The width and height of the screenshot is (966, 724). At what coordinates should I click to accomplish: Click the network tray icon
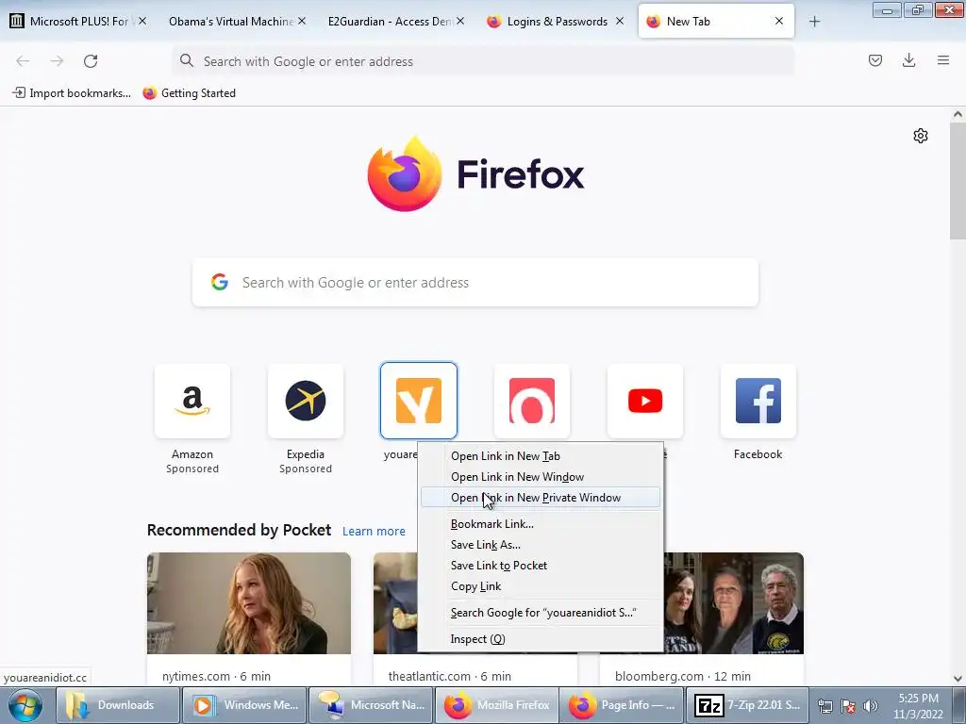point(824,706)
